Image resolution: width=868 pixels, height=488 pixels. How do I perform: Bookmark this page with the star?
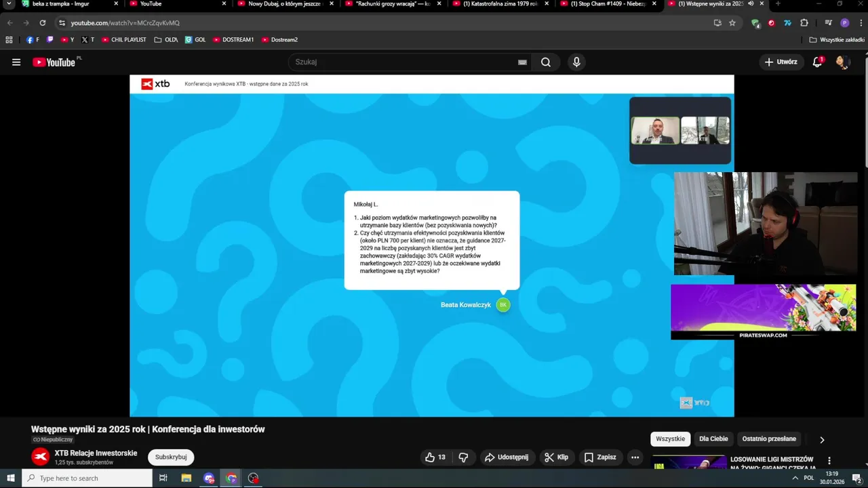(732, 23)
